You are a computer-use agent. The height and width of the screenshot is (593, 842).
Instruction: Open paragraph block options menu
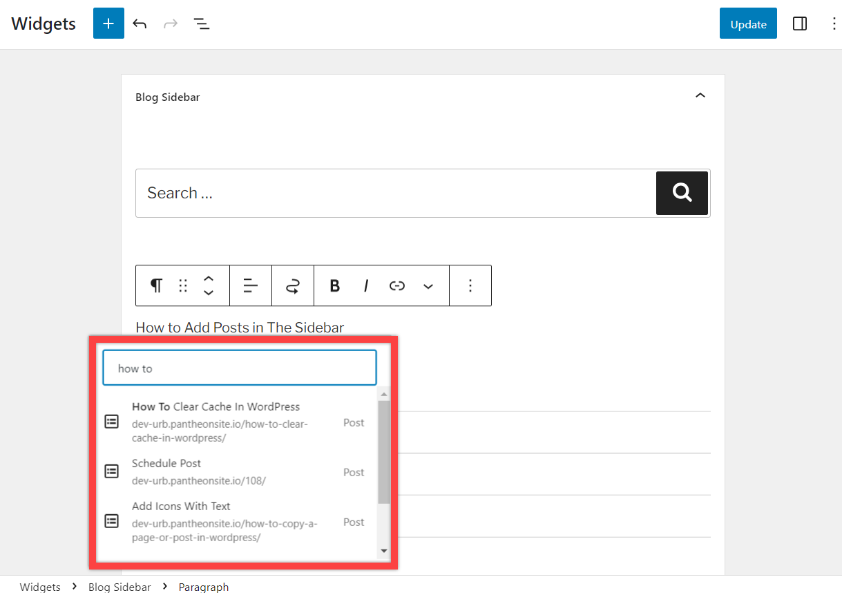pyautogui.click(x=470, y=285)
